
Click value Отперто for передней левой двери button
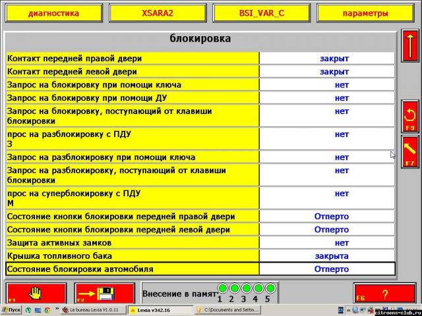tap(332, 230)
